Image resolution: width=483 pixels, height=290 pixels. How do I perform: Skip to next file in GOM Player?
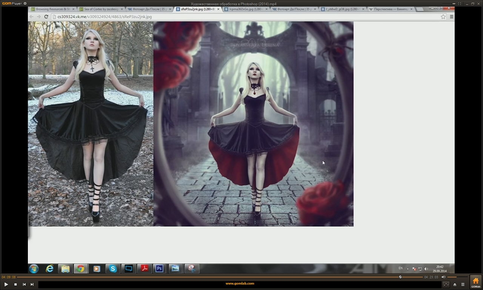coord(32,284)
